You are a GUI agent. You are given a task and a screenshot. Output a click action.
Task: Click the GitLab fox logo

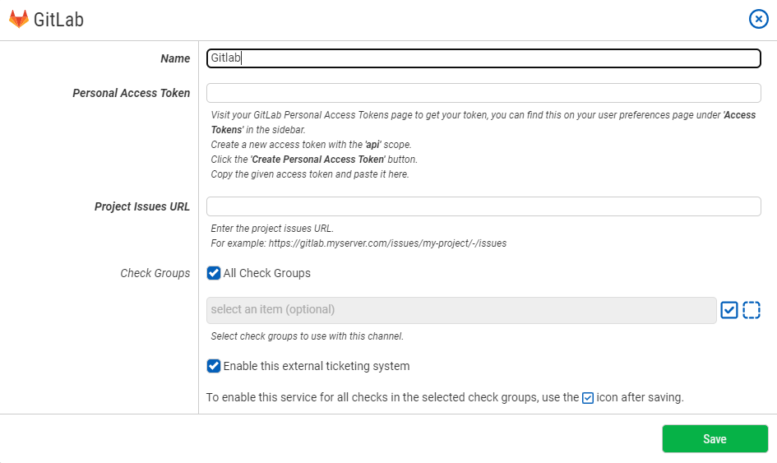(x=19, y=19)
